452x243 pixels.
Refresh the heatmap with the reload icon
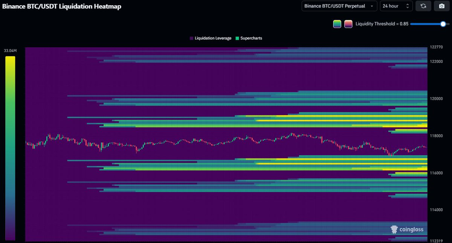pos(423,6)
